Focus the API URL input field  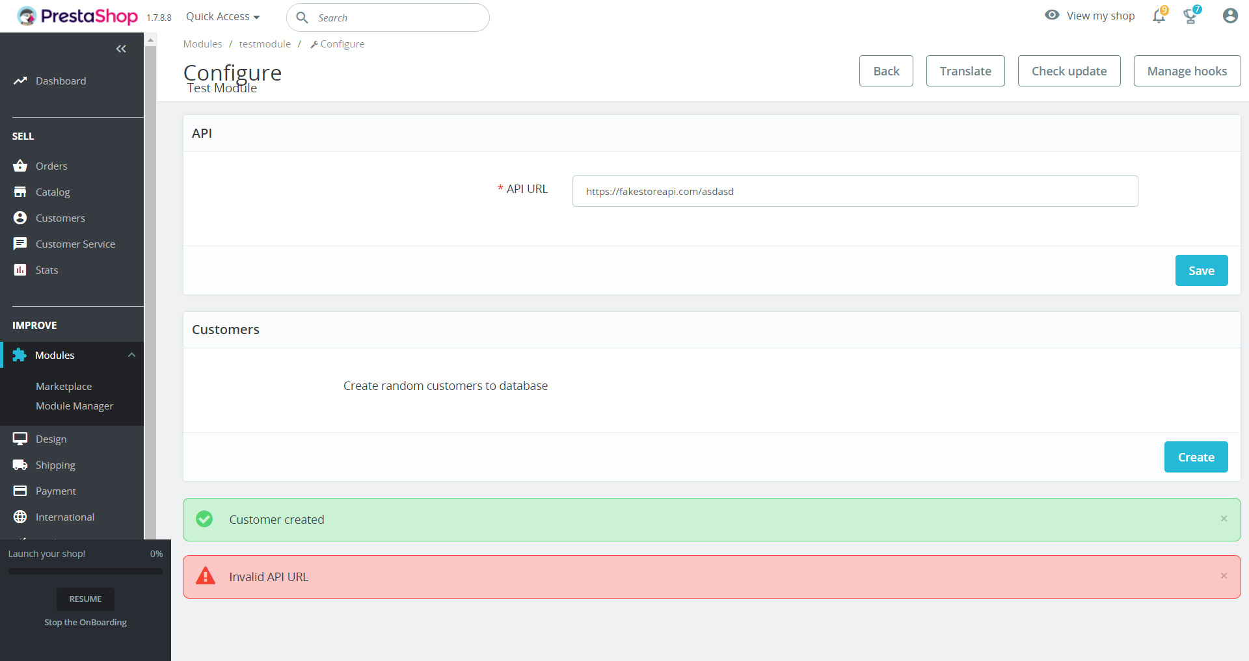[855, 191]
